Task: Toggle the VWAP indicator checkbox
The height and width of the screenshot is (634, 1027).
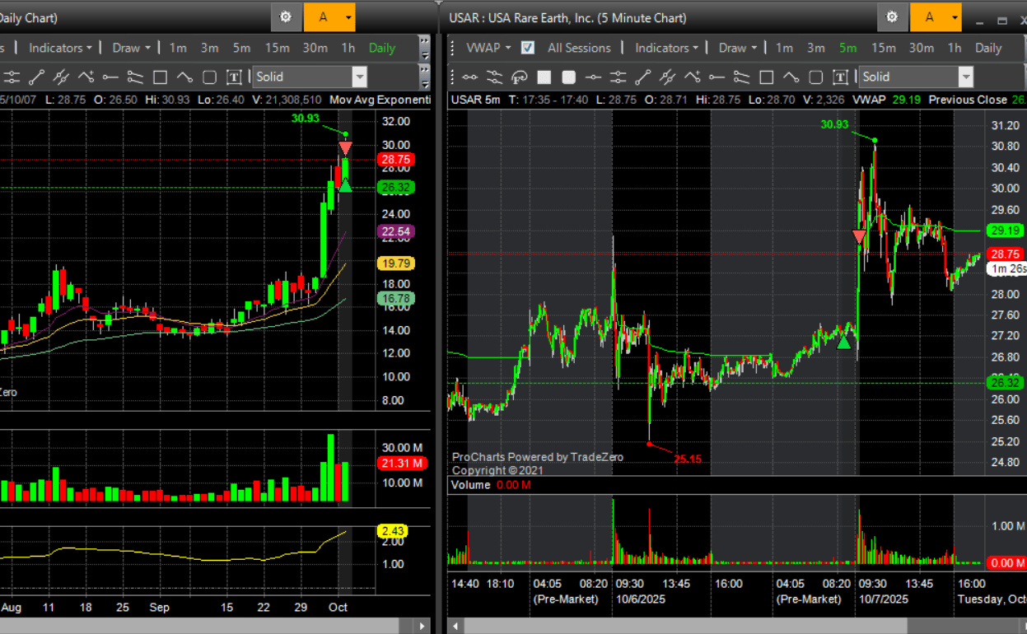Action: point(526,48)
